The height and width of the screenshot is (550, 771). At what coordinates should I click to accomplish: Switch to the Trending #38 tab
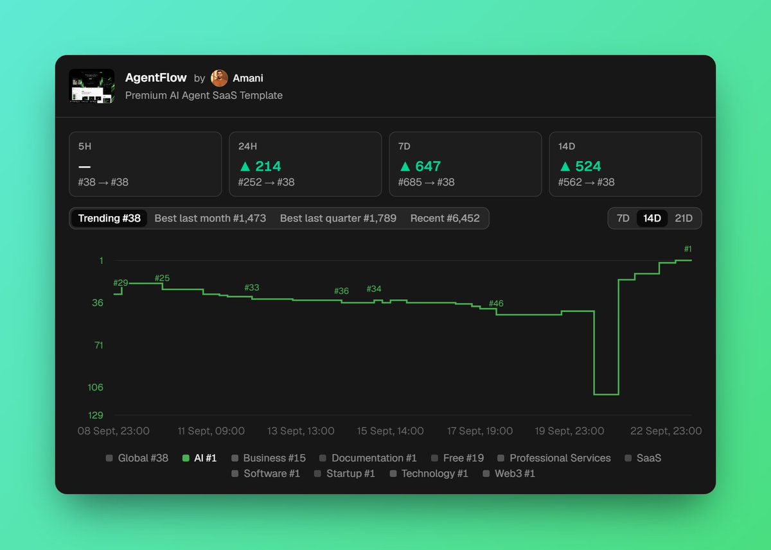(109, 218)
